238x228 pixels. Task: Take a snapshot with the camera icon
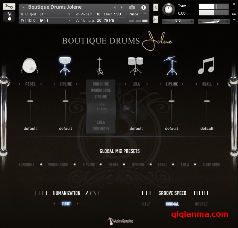[x=132, y=7]
